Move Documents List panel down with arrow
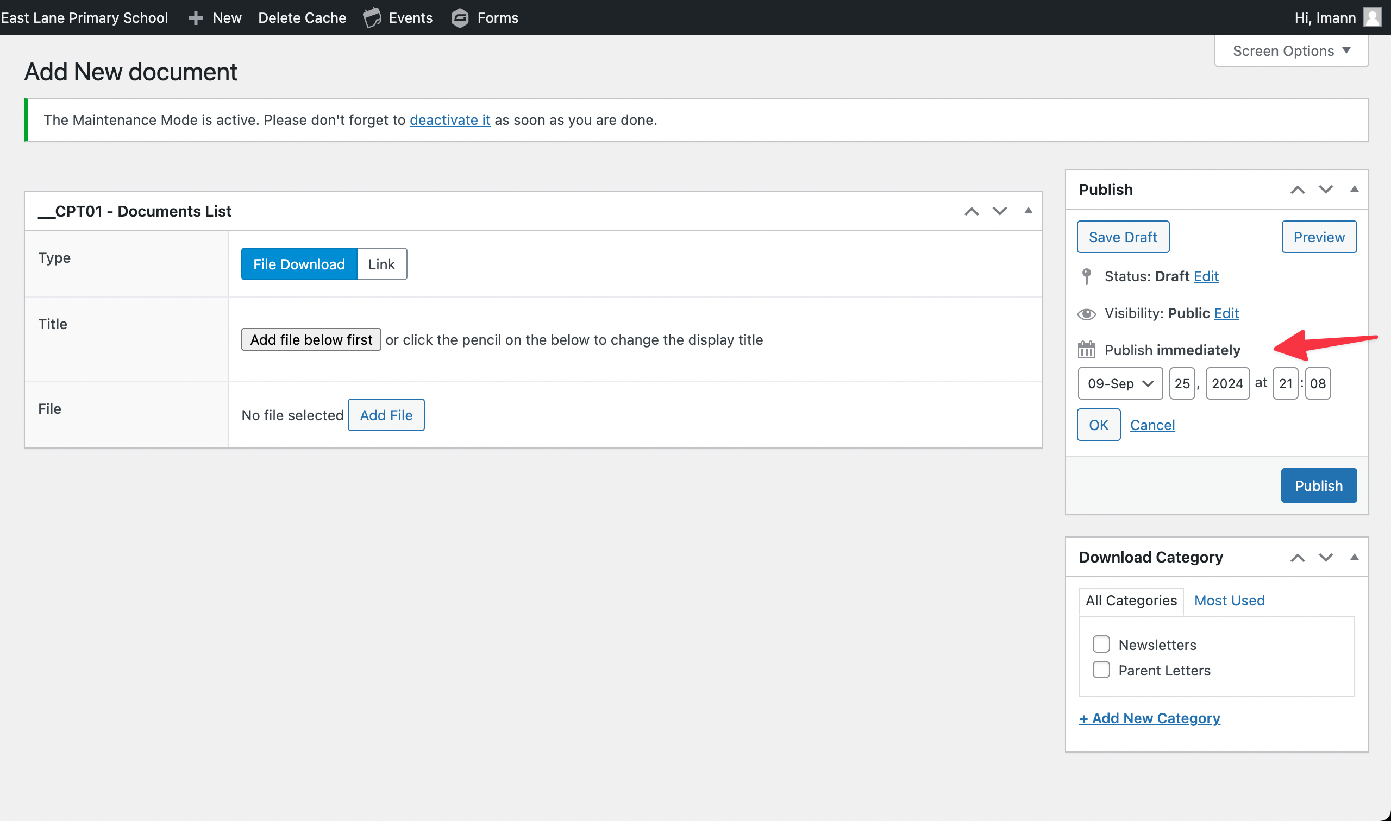 tap(999, 211)
